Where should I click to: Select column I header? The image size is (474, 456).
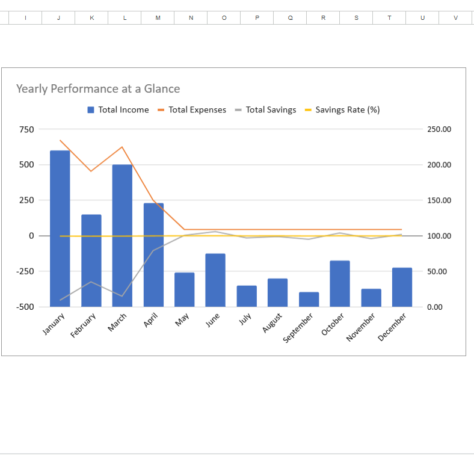pyautogui.click(x=25, y=18)
